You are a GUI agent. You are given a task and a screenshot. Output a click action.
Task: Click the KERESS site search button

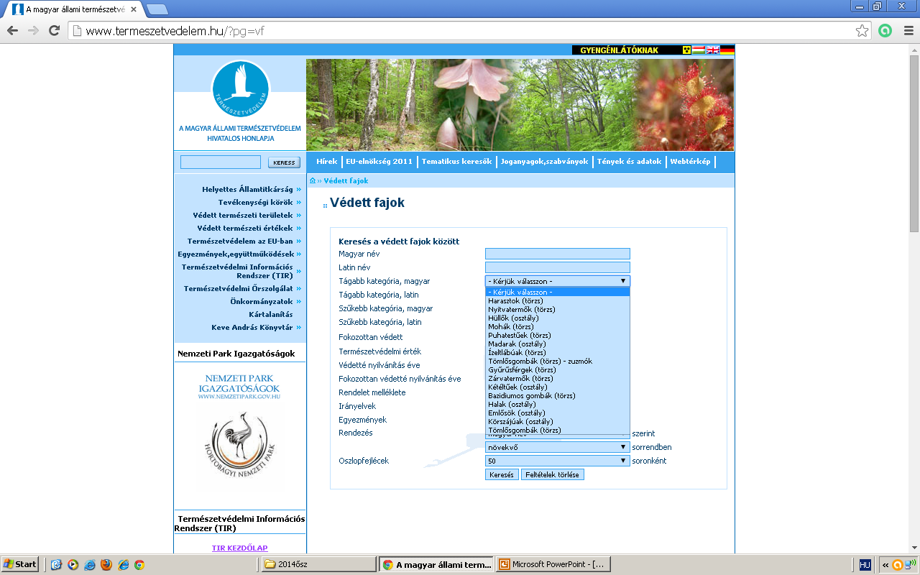tap(284, 162)
